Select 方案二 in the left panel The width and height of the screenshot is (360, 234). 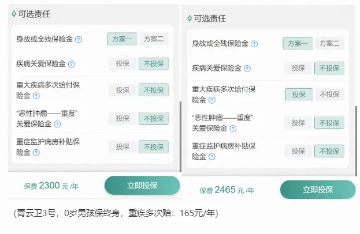coord(154,39)
